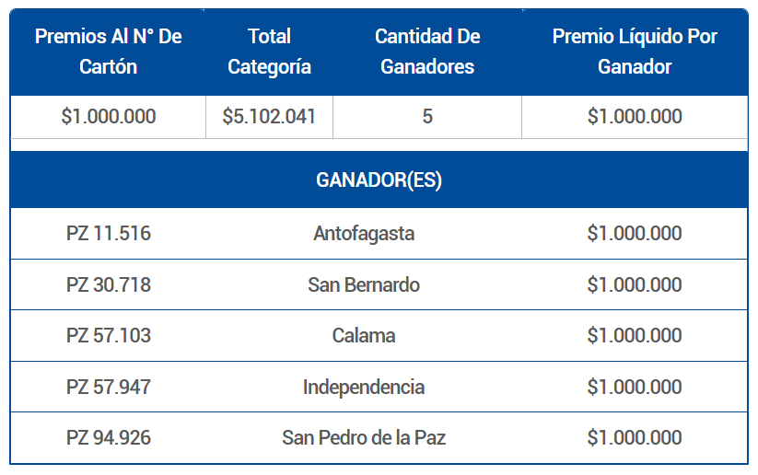This screenshot has width=758, height=475.
Task: Click the 'Premios Al N° De Cartón' column header
Action: click(109, 52)
